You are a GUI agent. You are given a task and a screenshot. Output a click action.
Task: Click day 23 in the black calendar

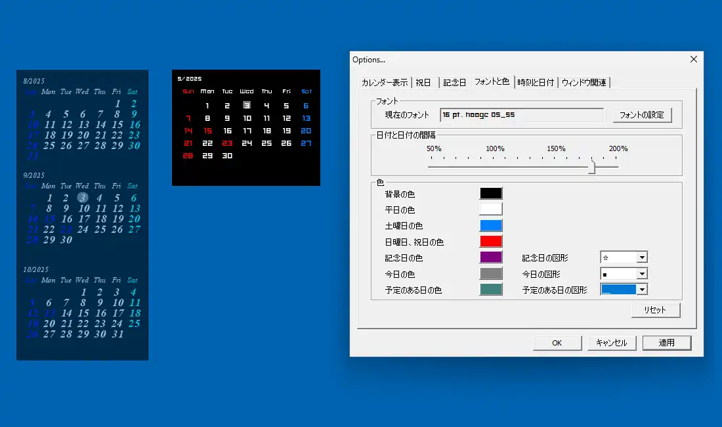(x=227, y=143)
